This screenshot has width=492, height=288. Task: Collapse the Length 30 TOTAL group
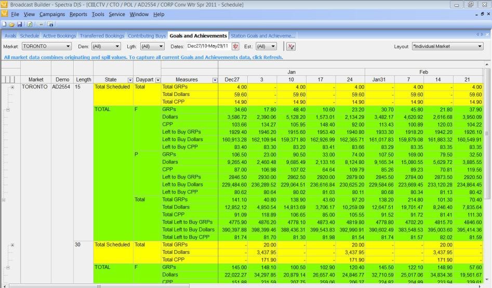pyautogui.click(x=8, y=268)
